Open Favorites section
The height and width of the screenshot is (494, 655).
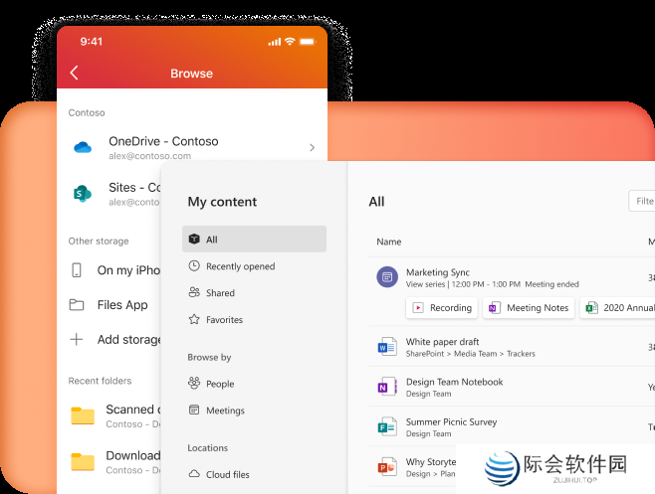tap(224, 320)
